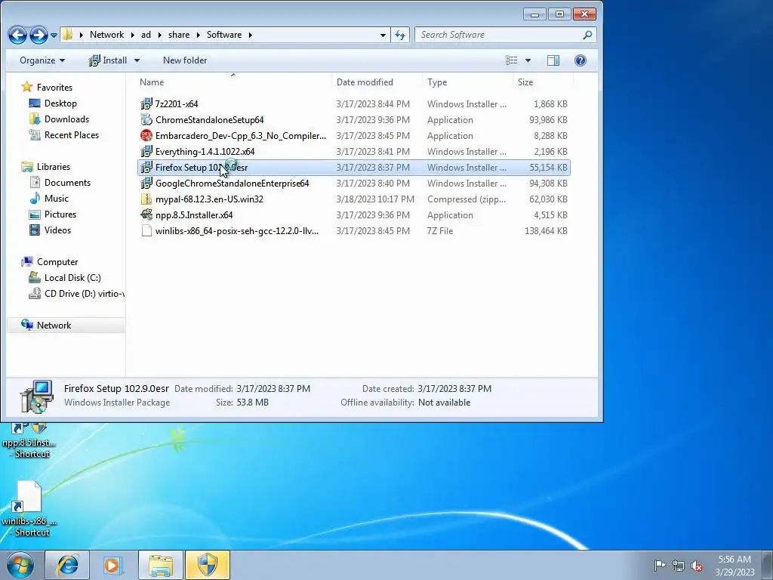773x580 pixels.
Task: Open the view options dropdown arrow
Action: [x=528, y=60]
